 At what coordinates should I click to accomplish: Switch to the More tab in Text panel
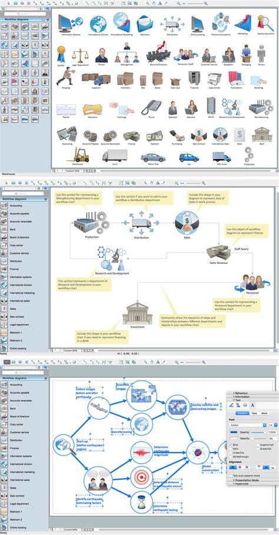pyautogui.click(x=264, y=413)
